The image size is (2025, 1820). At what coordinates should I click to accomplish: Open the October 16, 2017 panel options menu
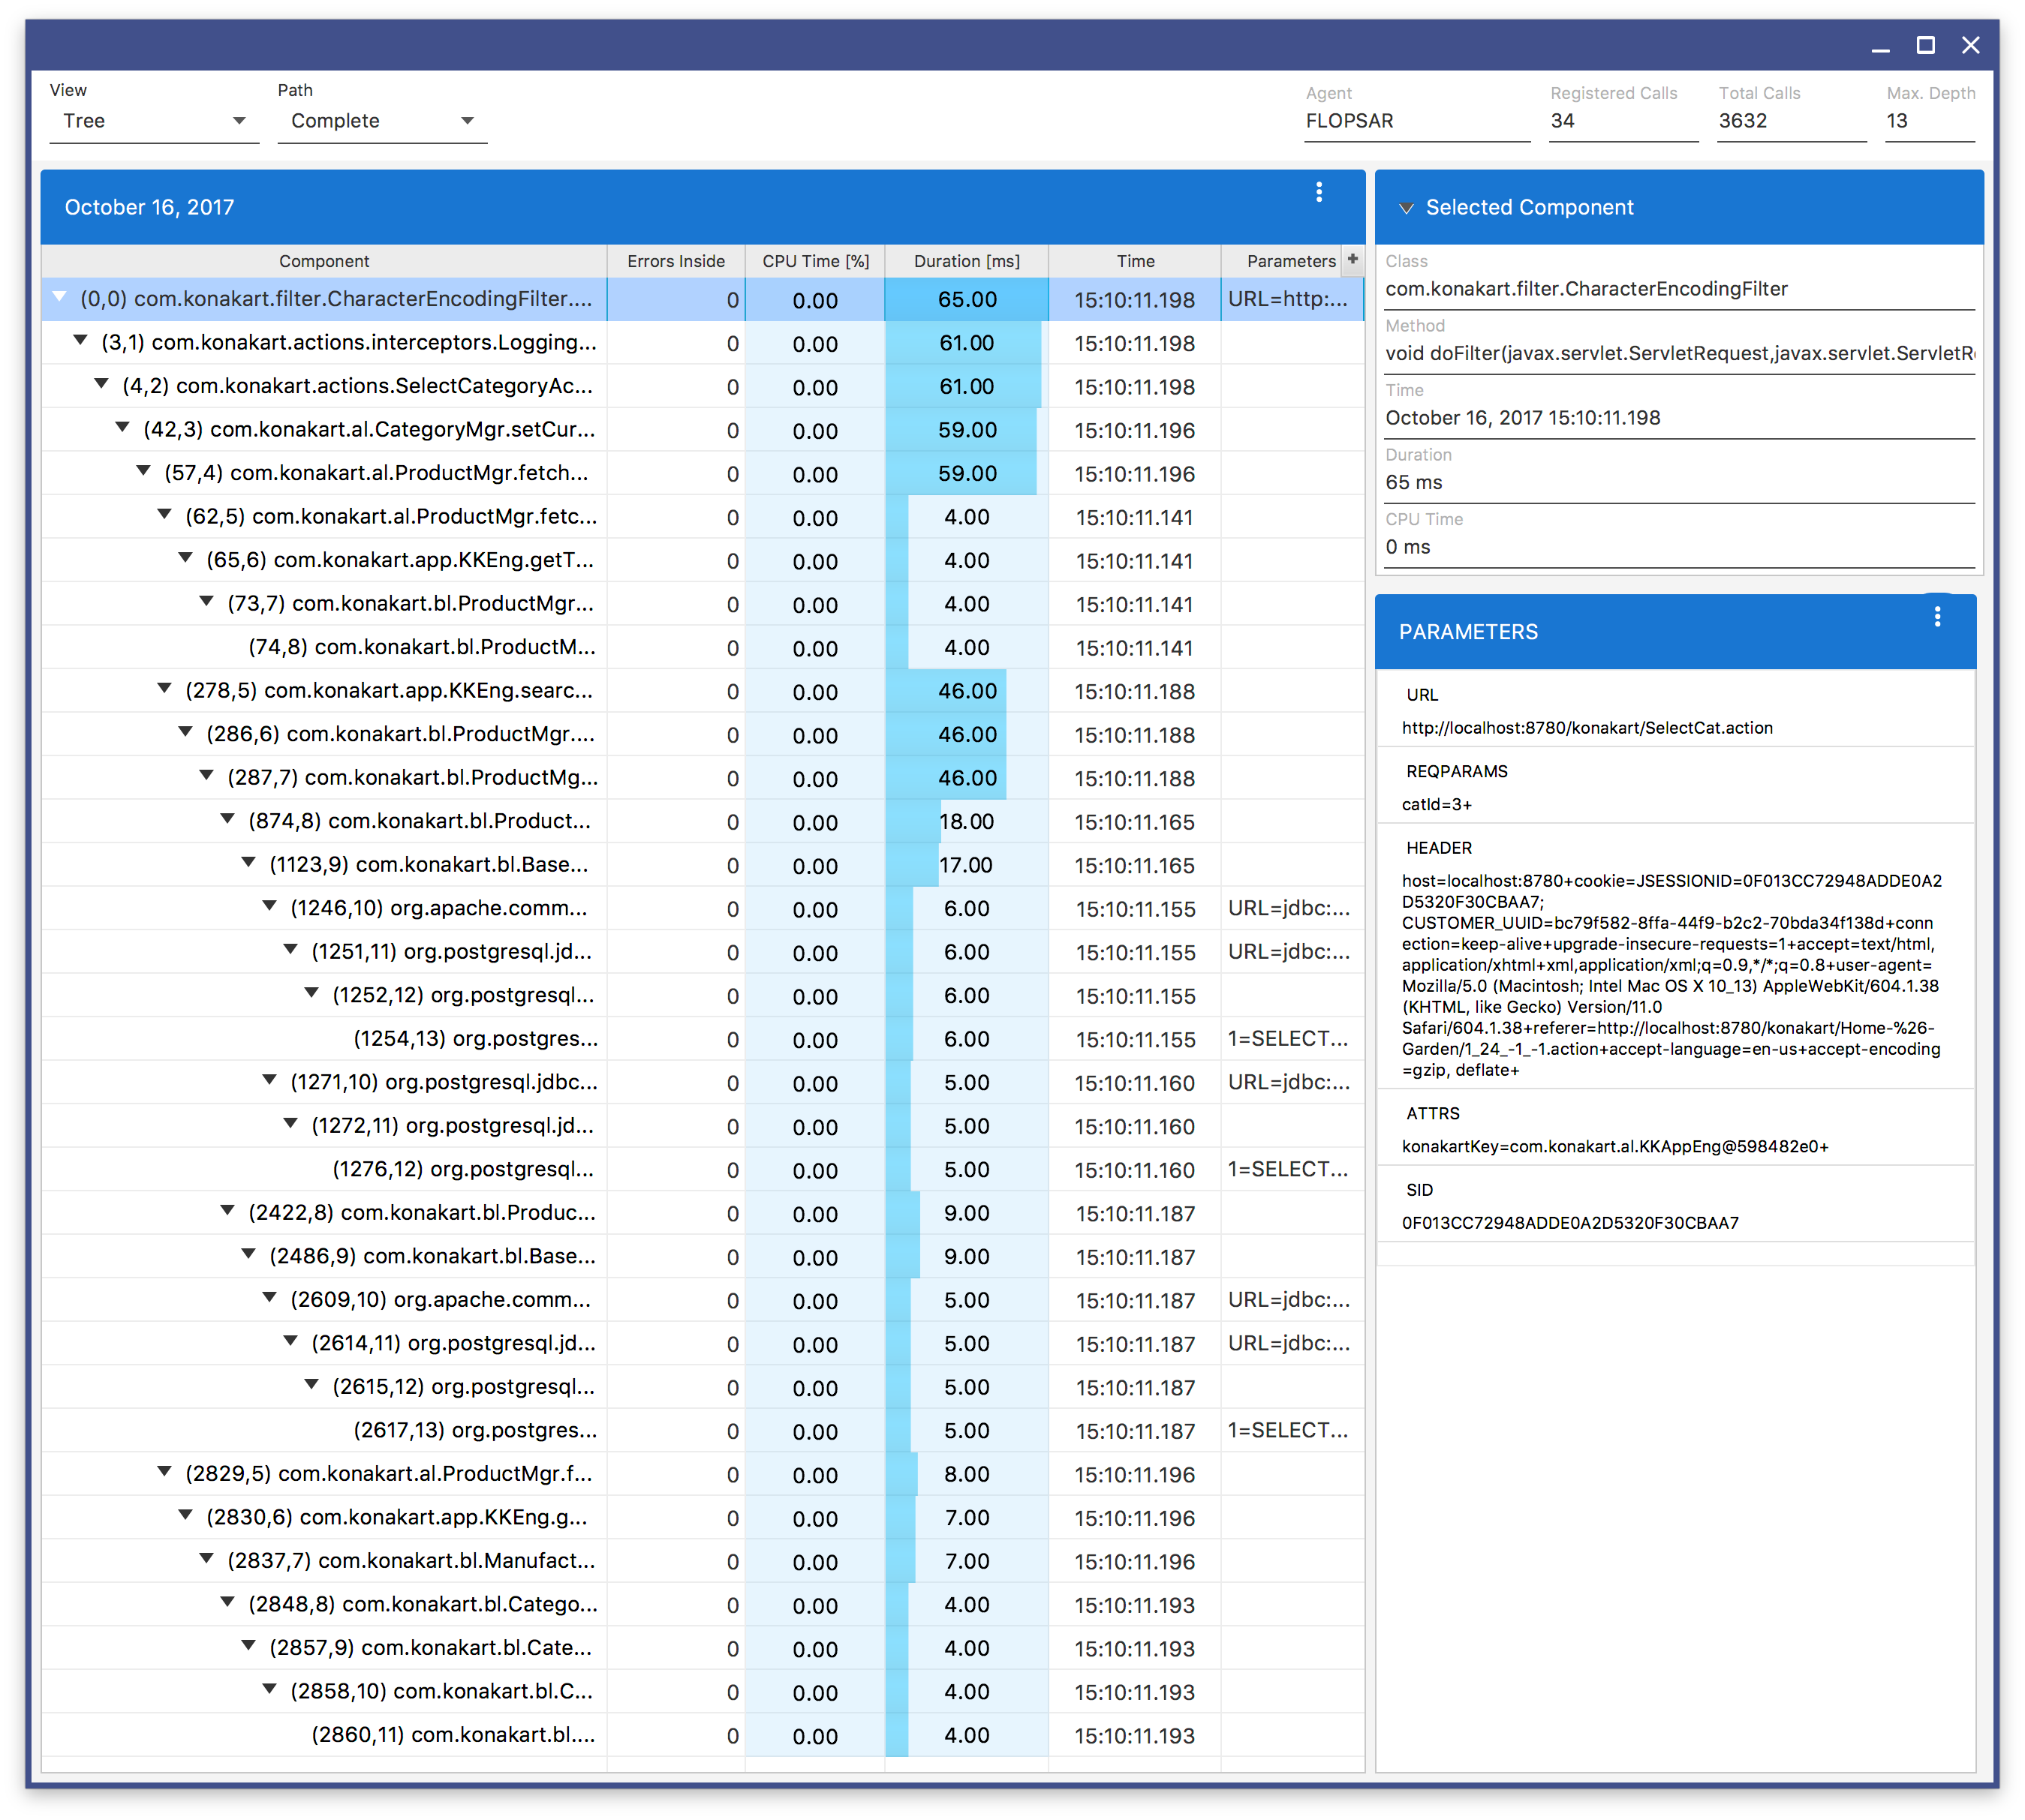click(x=1319, y=192)
